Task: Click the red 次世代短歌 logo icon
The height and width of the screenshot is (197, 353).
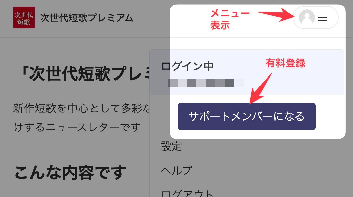Action: tap(24, 18)
